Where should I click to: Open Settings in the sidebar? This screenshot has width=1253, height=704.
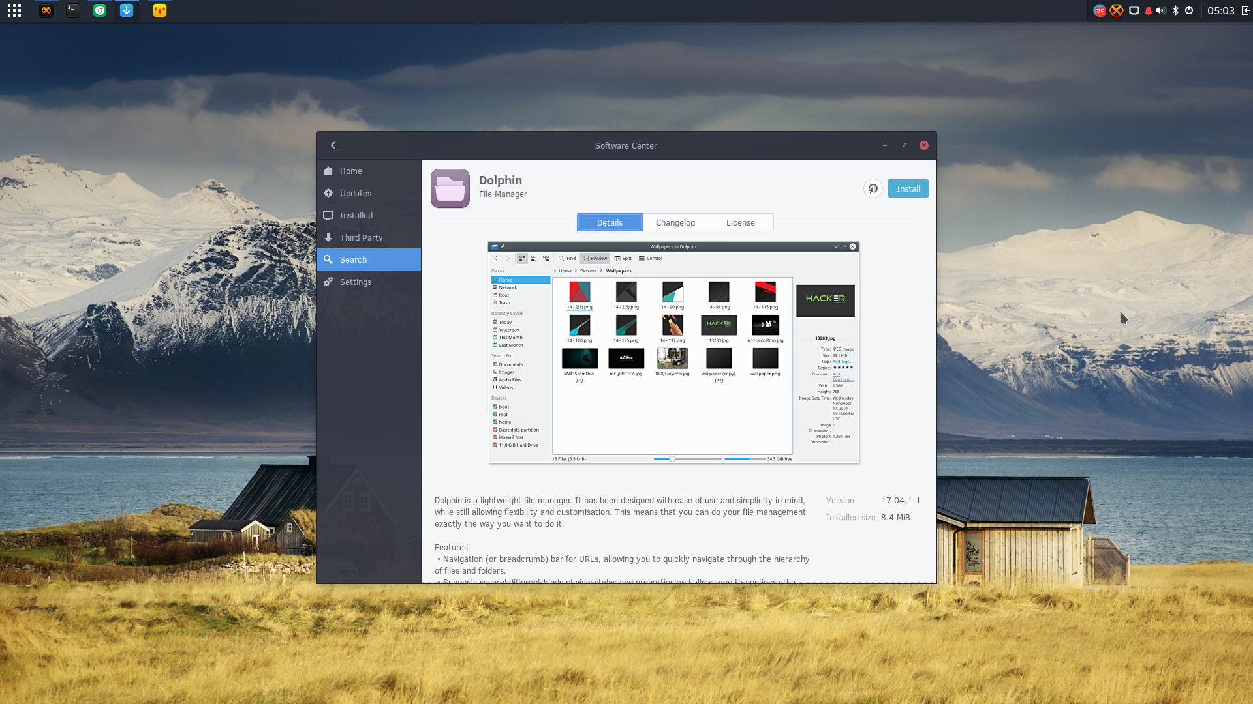(x=369, y=282)
